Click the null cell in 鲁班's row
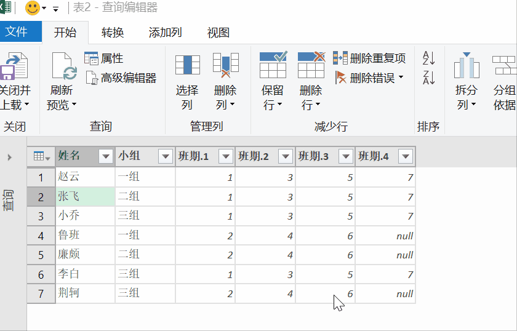Viewport: 517px width, 331px height. point(385,236)
